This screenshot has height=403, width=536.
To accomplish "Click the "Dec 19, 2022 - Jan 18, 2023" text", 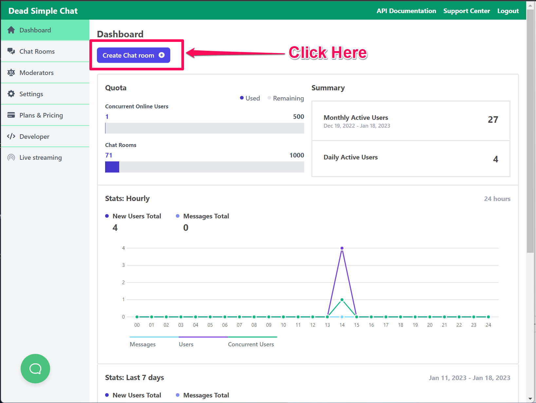I will [357, 126].
